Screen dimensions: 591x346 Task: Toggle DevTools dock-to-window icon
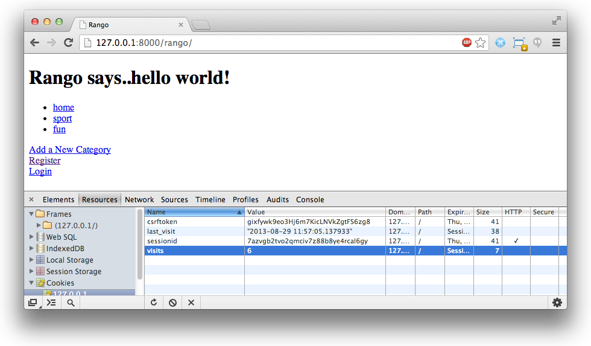33,303
